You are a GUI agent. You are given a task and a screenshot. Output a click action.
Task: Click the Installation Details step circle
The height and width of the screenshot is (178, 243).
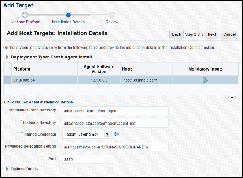68,15
